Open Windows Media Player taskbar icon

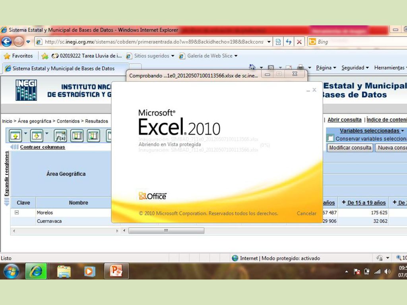[x=89, y=271]
